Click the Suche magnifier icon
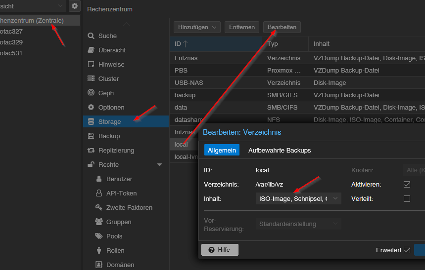425x270 pixels. (91, 36)
